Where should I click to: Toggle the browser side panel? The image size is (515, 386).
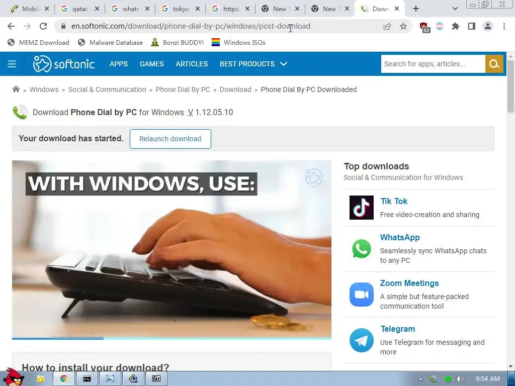pyautogui.click(x=472, y=26)
